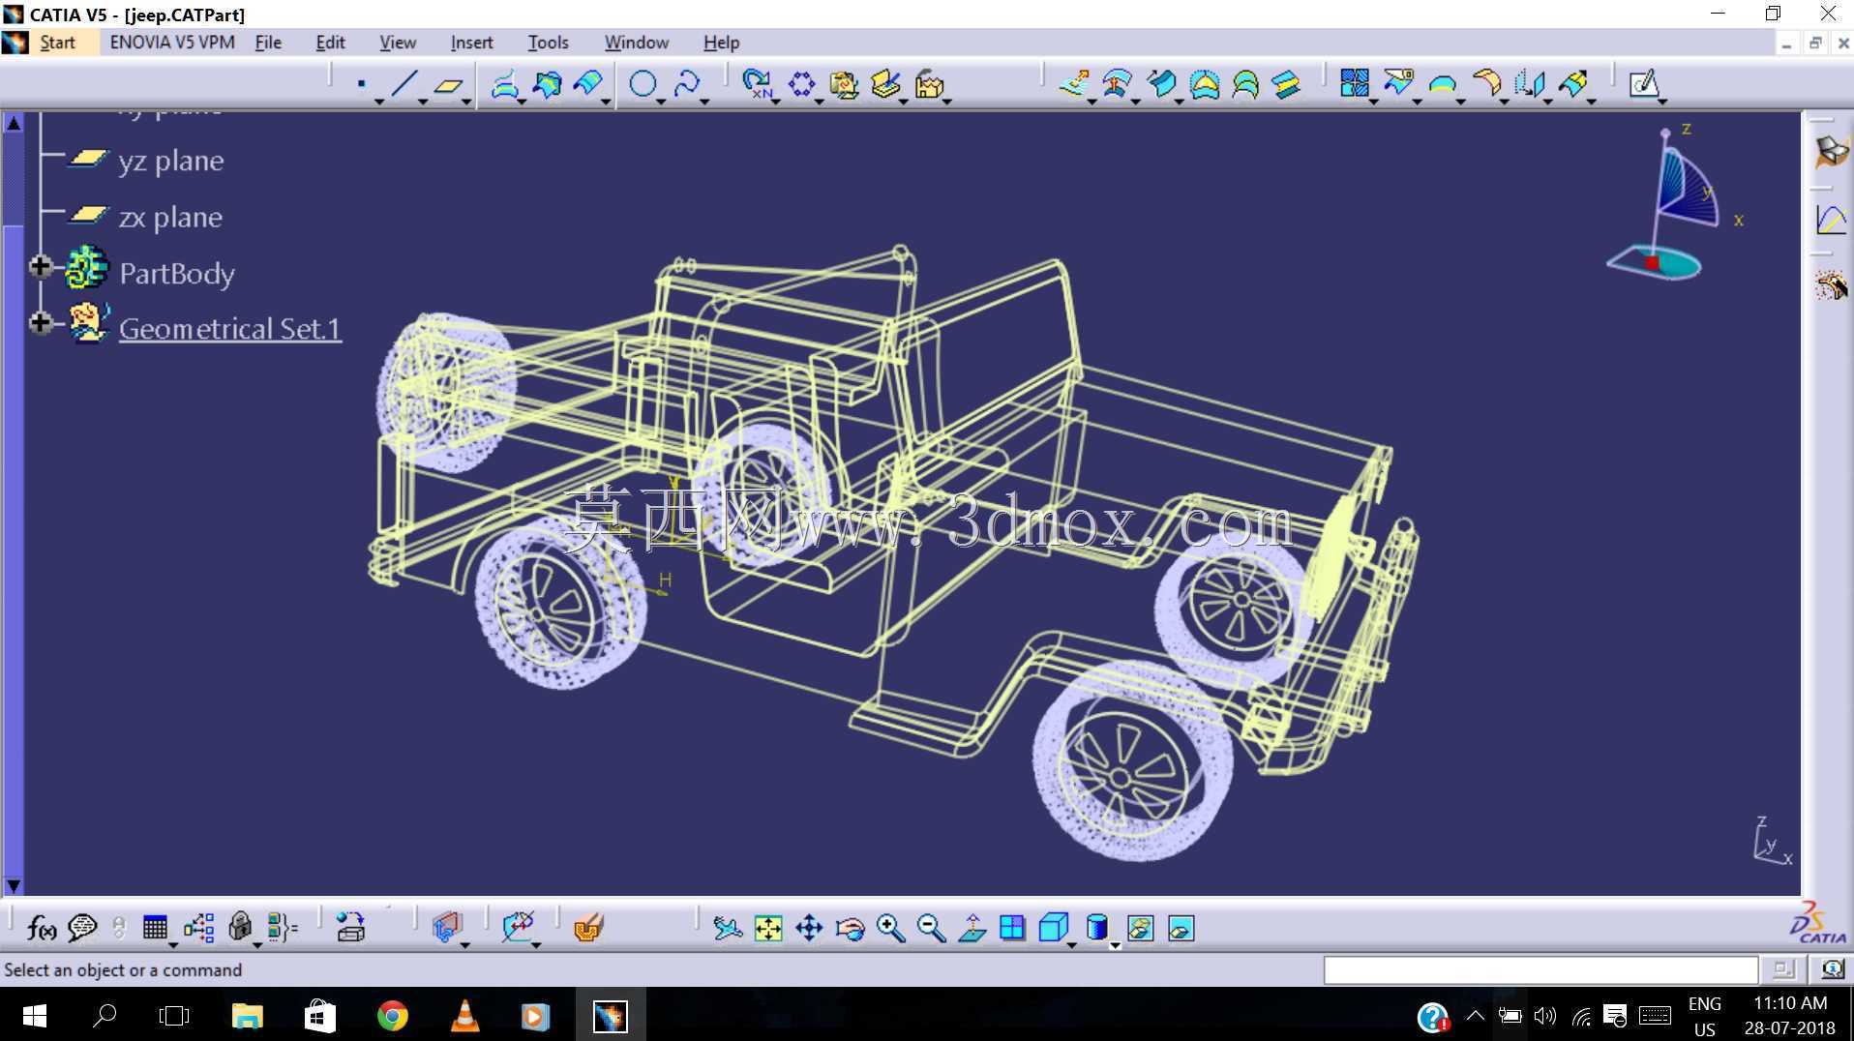
Task: Select the Spline curve tool
Action: 686,84
